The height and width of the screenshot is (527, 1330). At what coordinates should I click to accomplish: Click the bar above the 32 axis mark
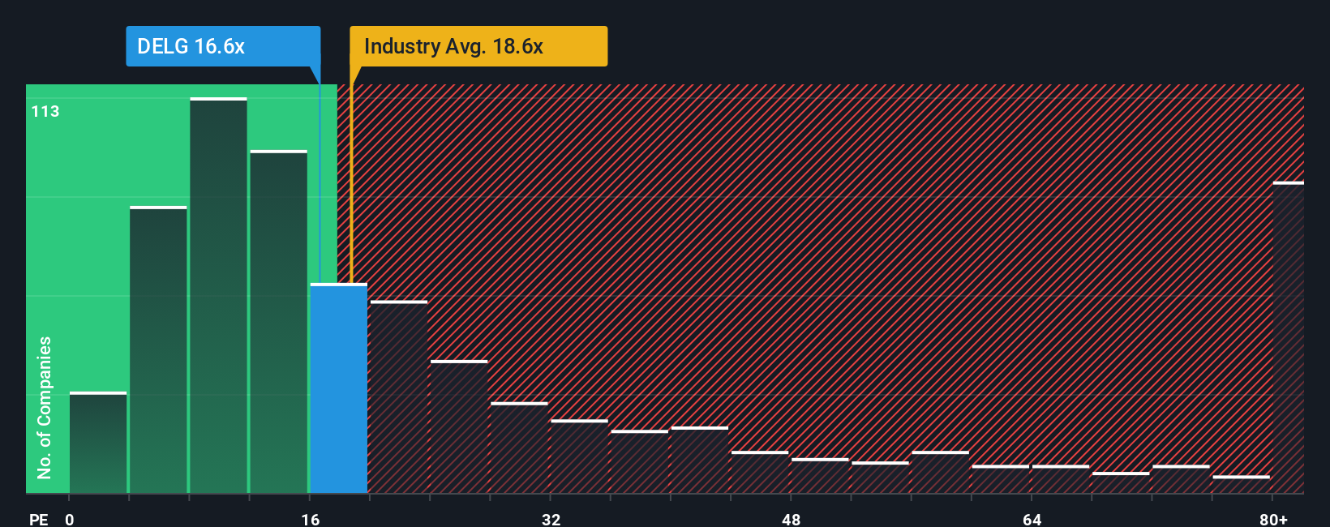coord(579,456)
